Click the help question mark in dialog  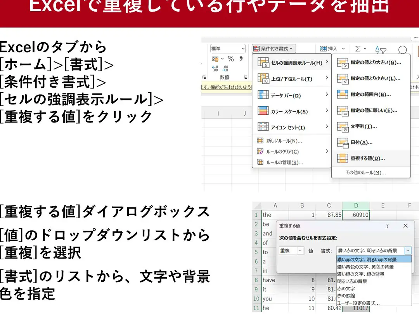387,226
